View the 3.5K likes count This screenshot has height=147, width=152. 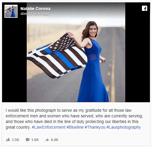15,140
